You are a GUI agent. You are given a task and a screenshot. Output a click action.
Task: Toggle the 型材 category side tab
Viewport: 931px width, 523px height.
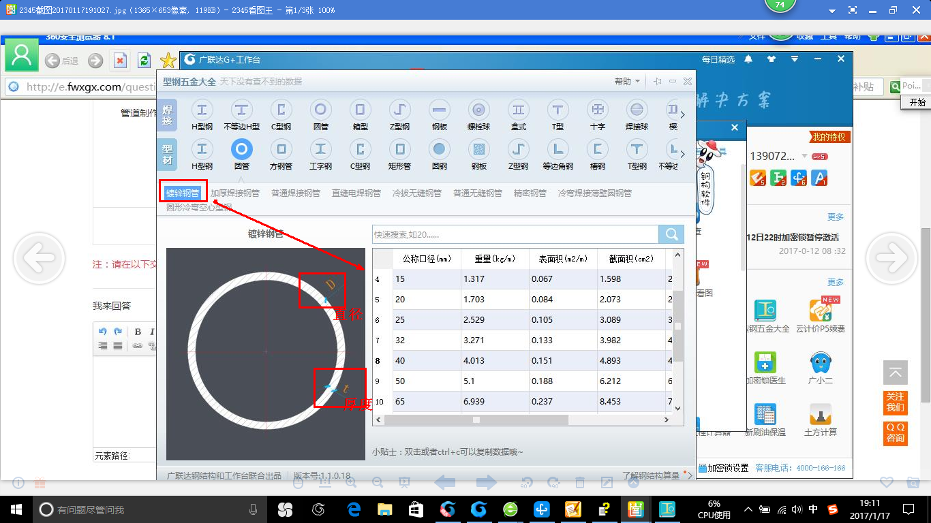pos(167,153)
